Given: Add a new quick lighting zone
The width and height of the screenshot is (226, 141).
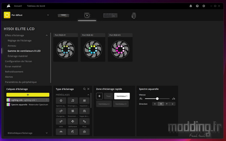Looking at the screenshot, I should tap(99, 96).
